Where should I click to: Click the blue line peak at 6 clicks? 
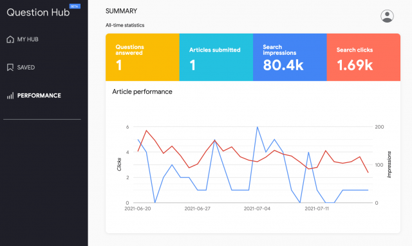point(257,127)
